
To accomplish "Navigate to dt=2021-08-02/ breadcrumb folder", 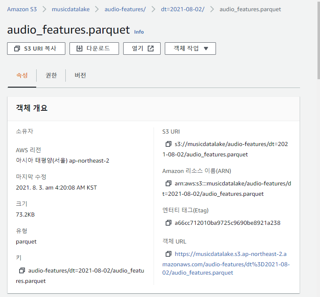I will [x=183, y=10].
